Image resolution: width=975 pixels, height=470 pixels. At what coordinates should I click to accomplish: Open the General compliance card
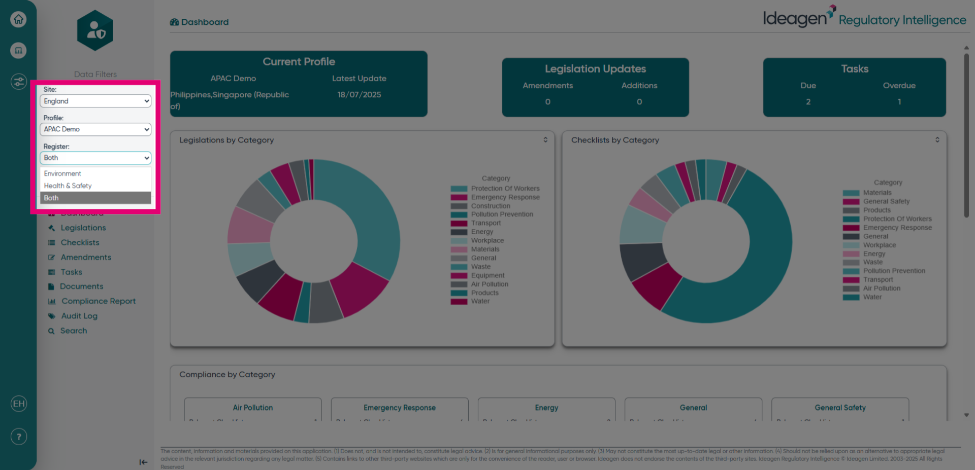(x=693, y=409)
